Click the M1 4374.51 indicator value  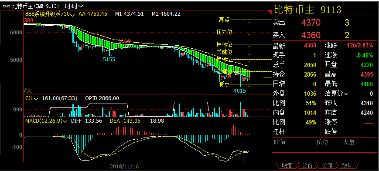(130, 14)
